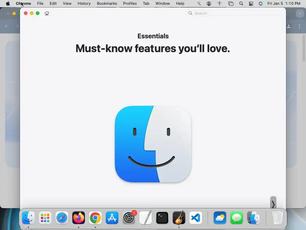
Task: Activate Siri from the menu bar
Action: point(261,4)
